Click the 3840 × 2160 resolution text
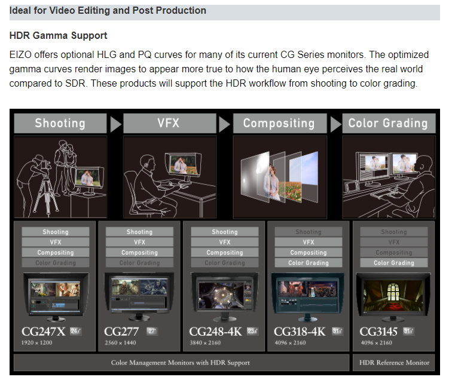This screenshot has height=386, width=461. (205, 342)
